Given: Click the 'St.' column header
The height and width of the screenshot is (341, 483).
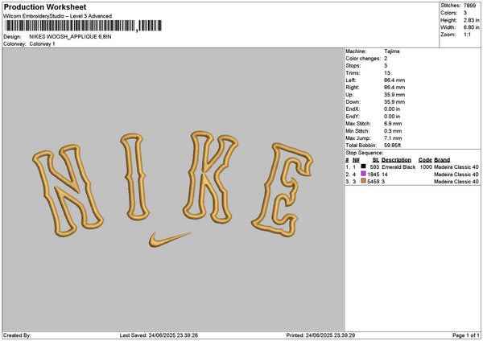Looking at the screenshot, I should pyautogui.click(x=376, y=160).
